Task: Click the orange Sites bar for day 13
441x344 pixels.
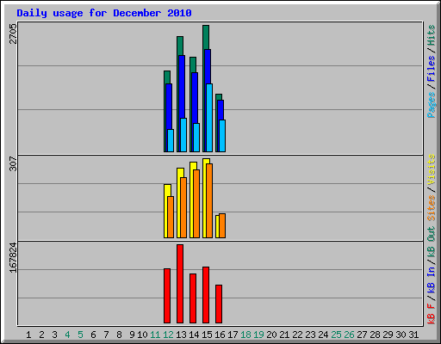Action: (x=183, y=207)
